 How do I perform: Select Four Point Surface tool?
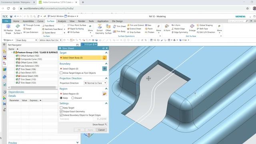[x=77, y=25]
